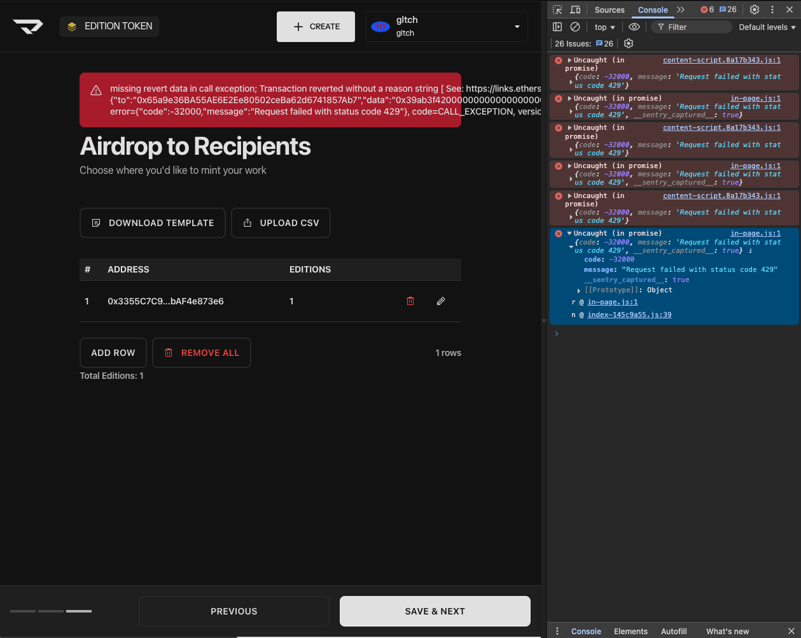Expand the Prototype object entry
801x638 pixels.
click(x=578, y=290)
